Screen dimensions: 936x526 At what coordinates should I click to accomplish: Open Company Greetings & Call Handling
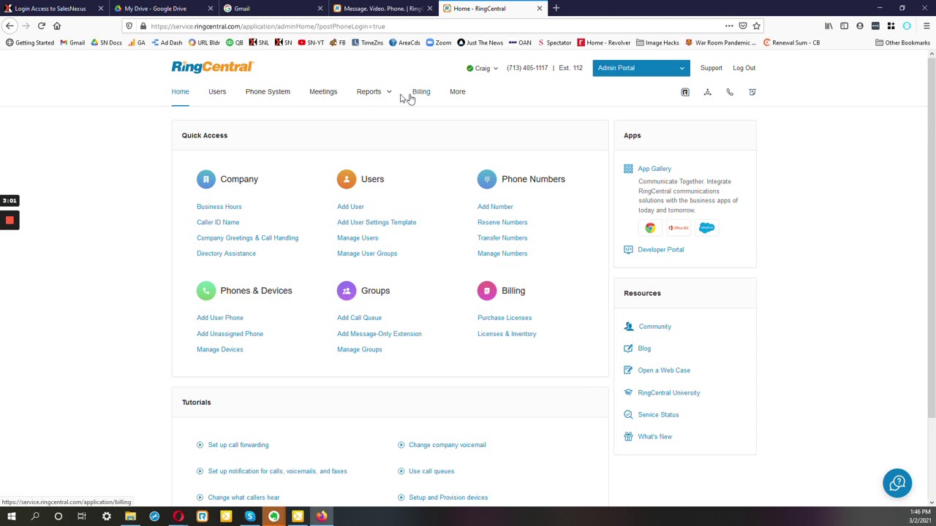247,238
